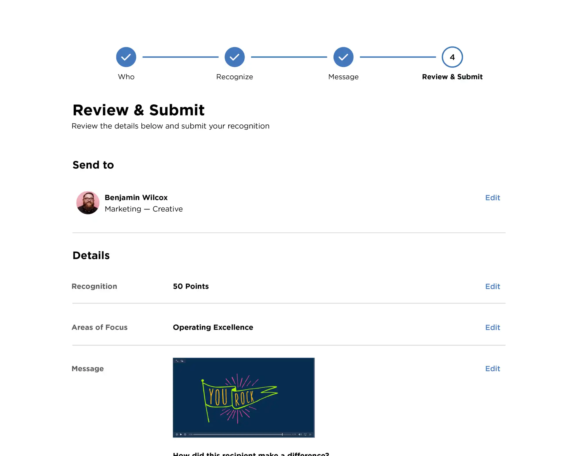The width and height of the screenshot is (575, 456).
Task: Edit the Operating Excellence area of focus
Action: pos(492,327)
